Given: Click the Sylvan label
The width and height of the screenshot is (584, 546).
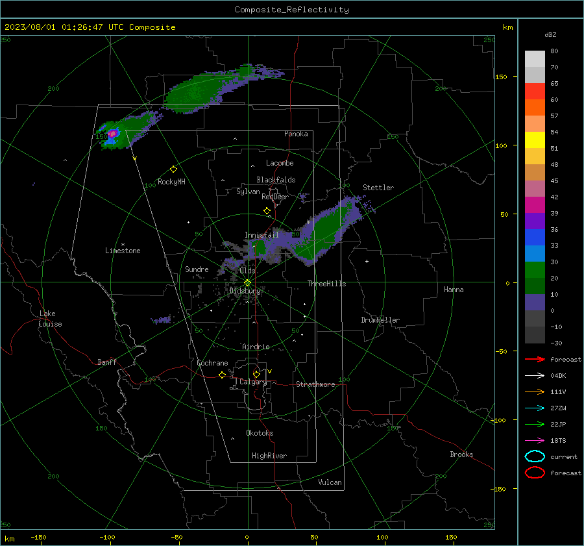Looking at the screenshot, I should pyautogui.click(x=248, y=192).
